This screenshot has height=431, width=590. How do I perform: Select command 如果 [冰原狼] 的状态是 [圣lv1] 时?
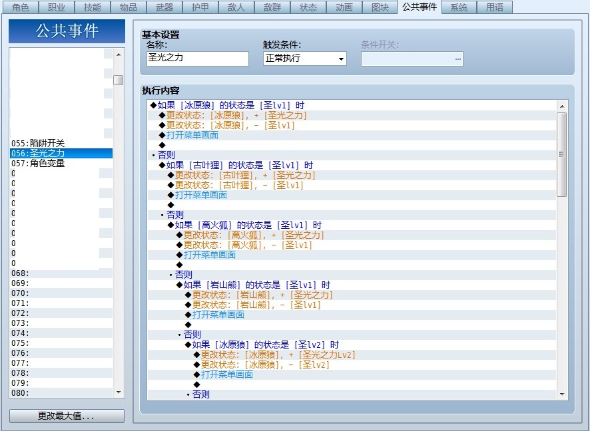point(352,105)
